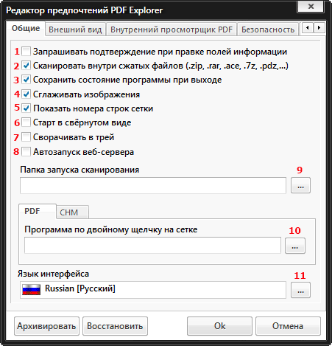Enable Сворачивать в трей option
Screen dimensions: 332x346
(x=26, y=137)
